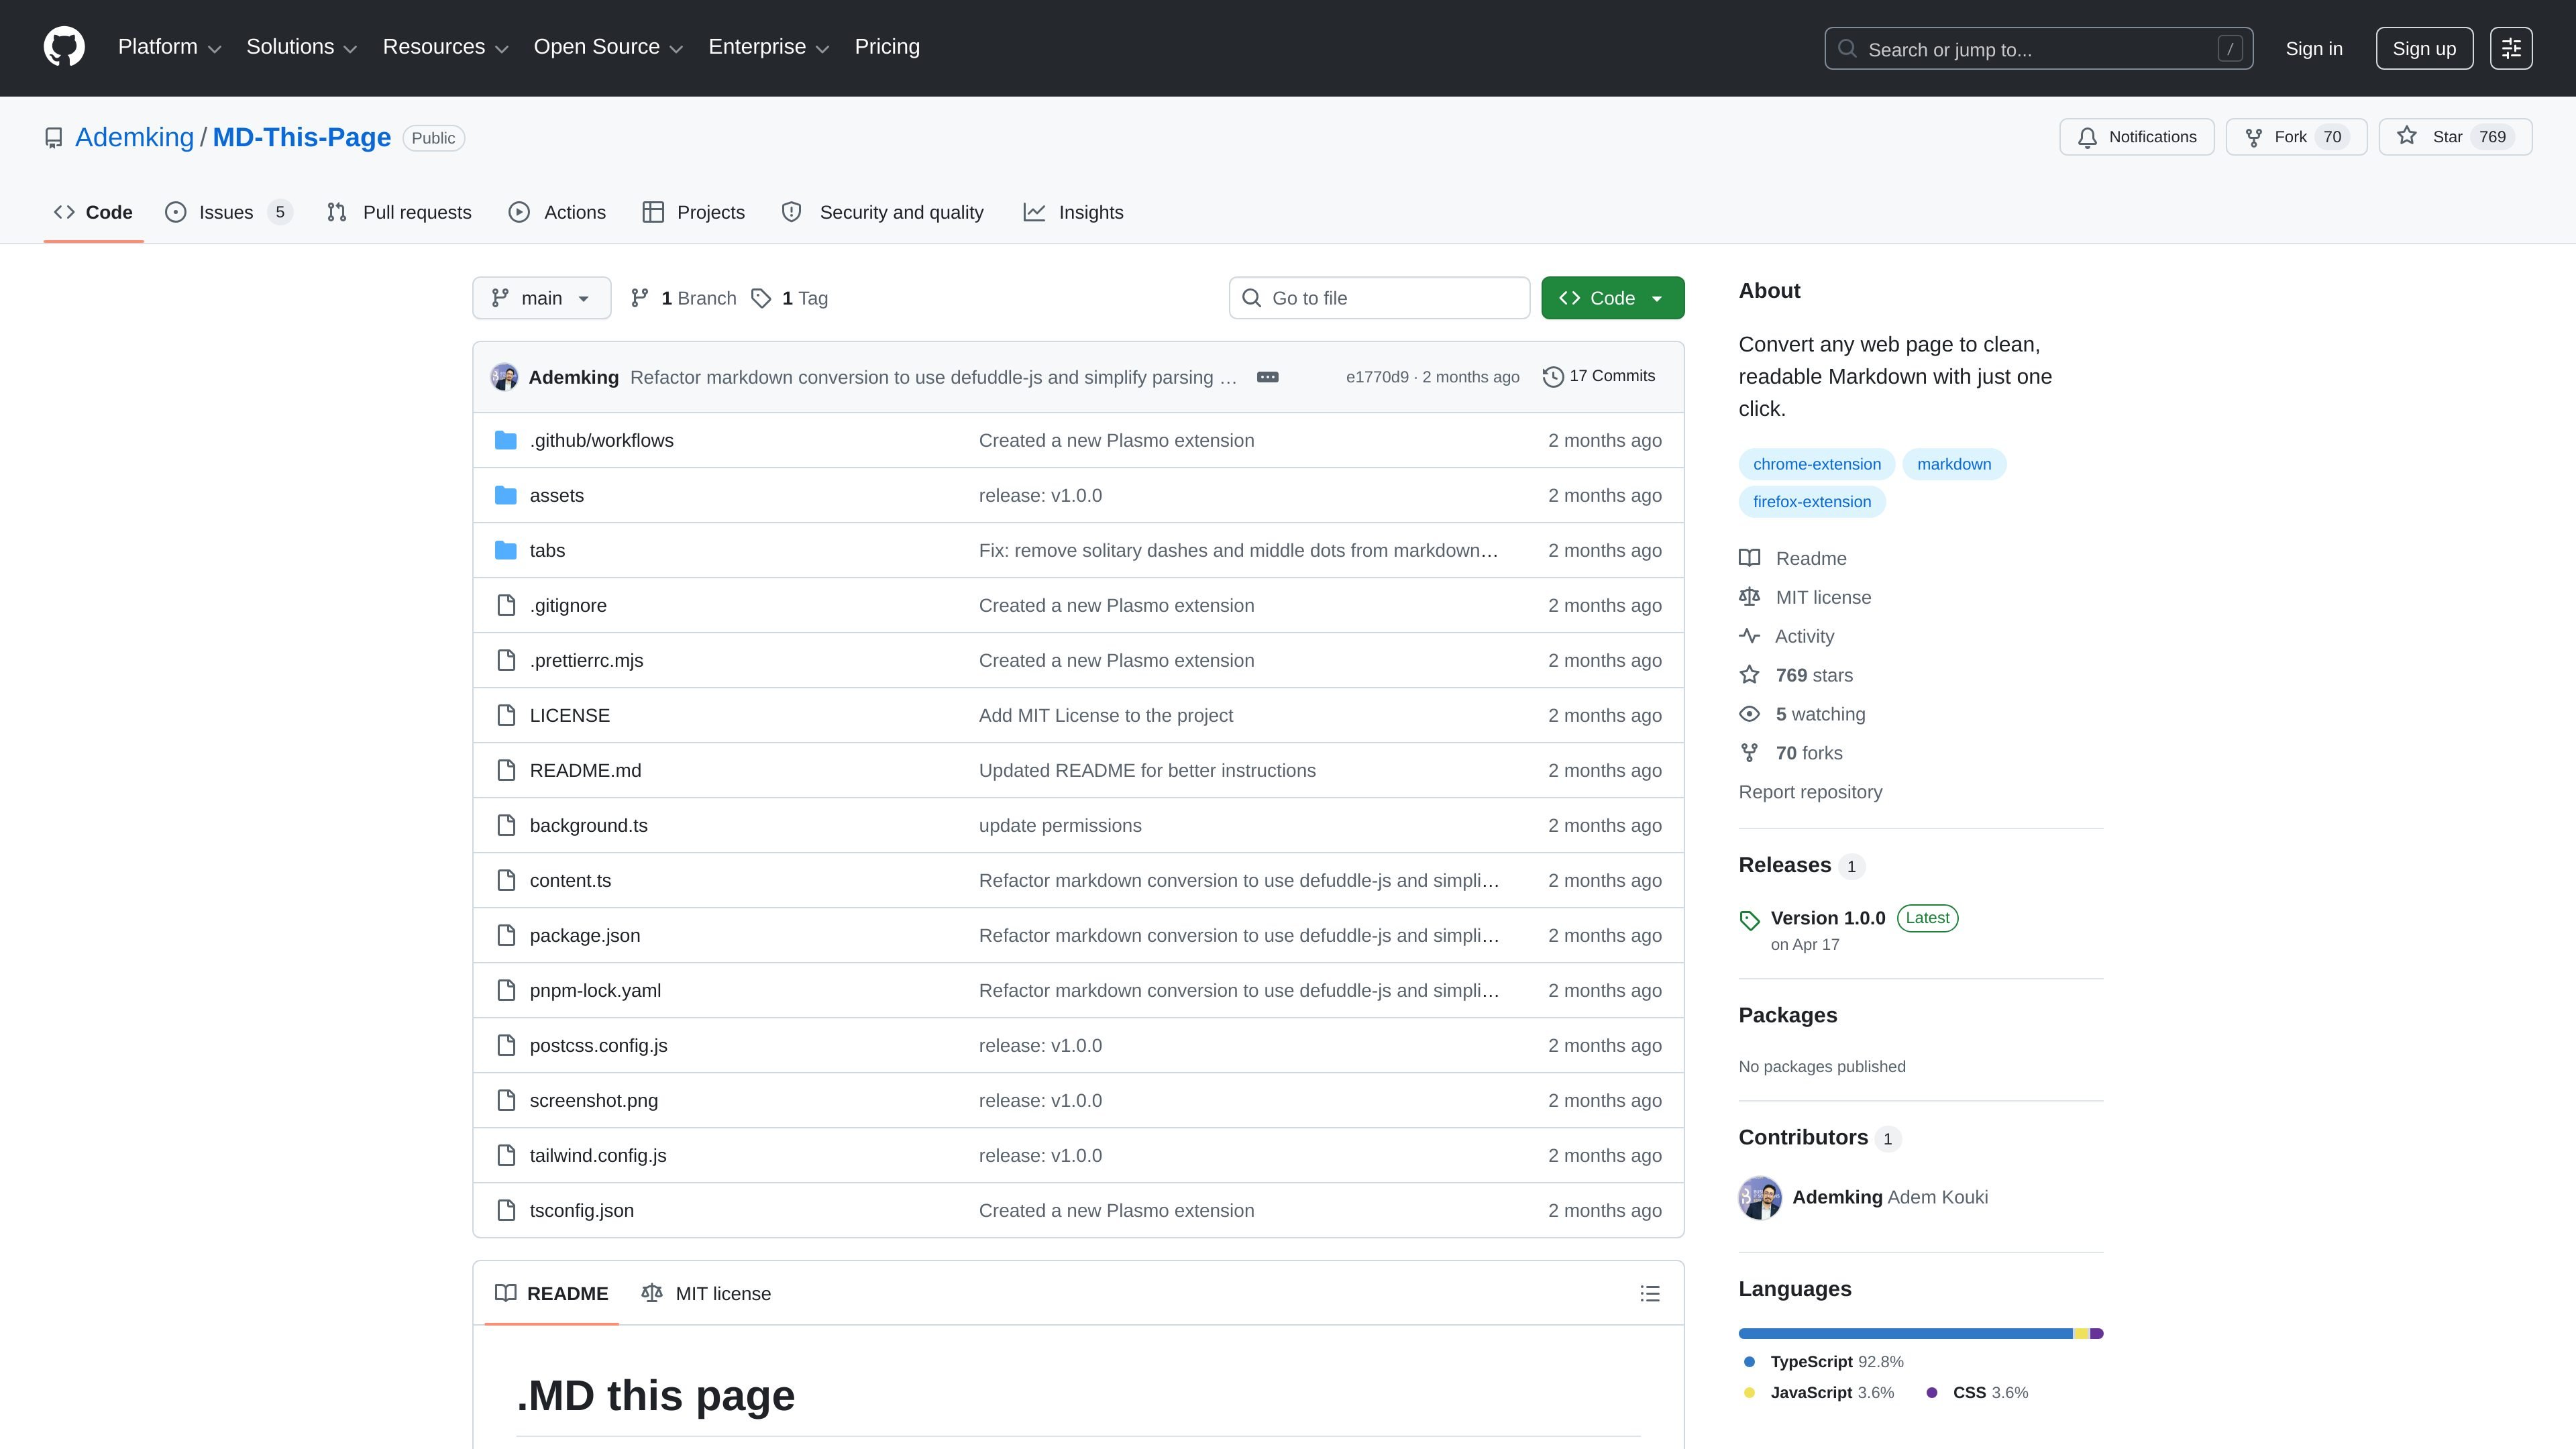The image size is (2576, 1449).
Task: Expand the Enterprise menu
Action: (x=768, y=47)
